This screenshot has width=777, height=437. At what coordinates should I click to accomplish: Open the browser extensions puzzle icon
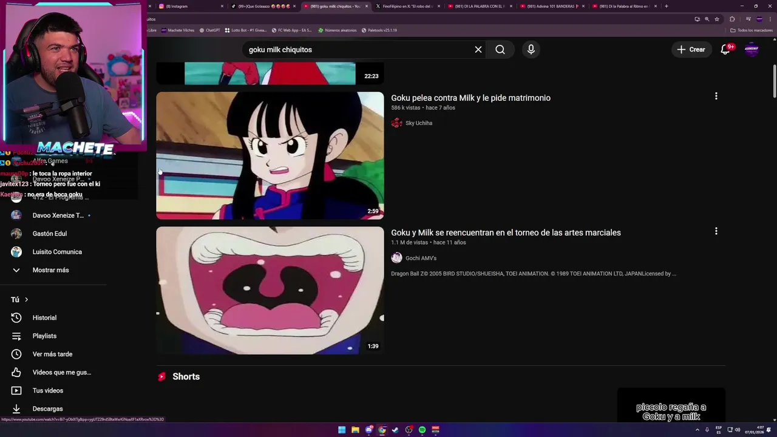732,19
